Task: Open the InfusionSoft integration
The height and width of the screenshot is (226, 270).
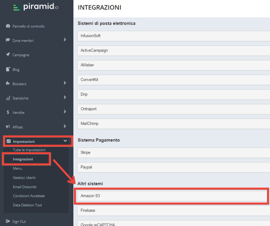Action: coord(174,36)
